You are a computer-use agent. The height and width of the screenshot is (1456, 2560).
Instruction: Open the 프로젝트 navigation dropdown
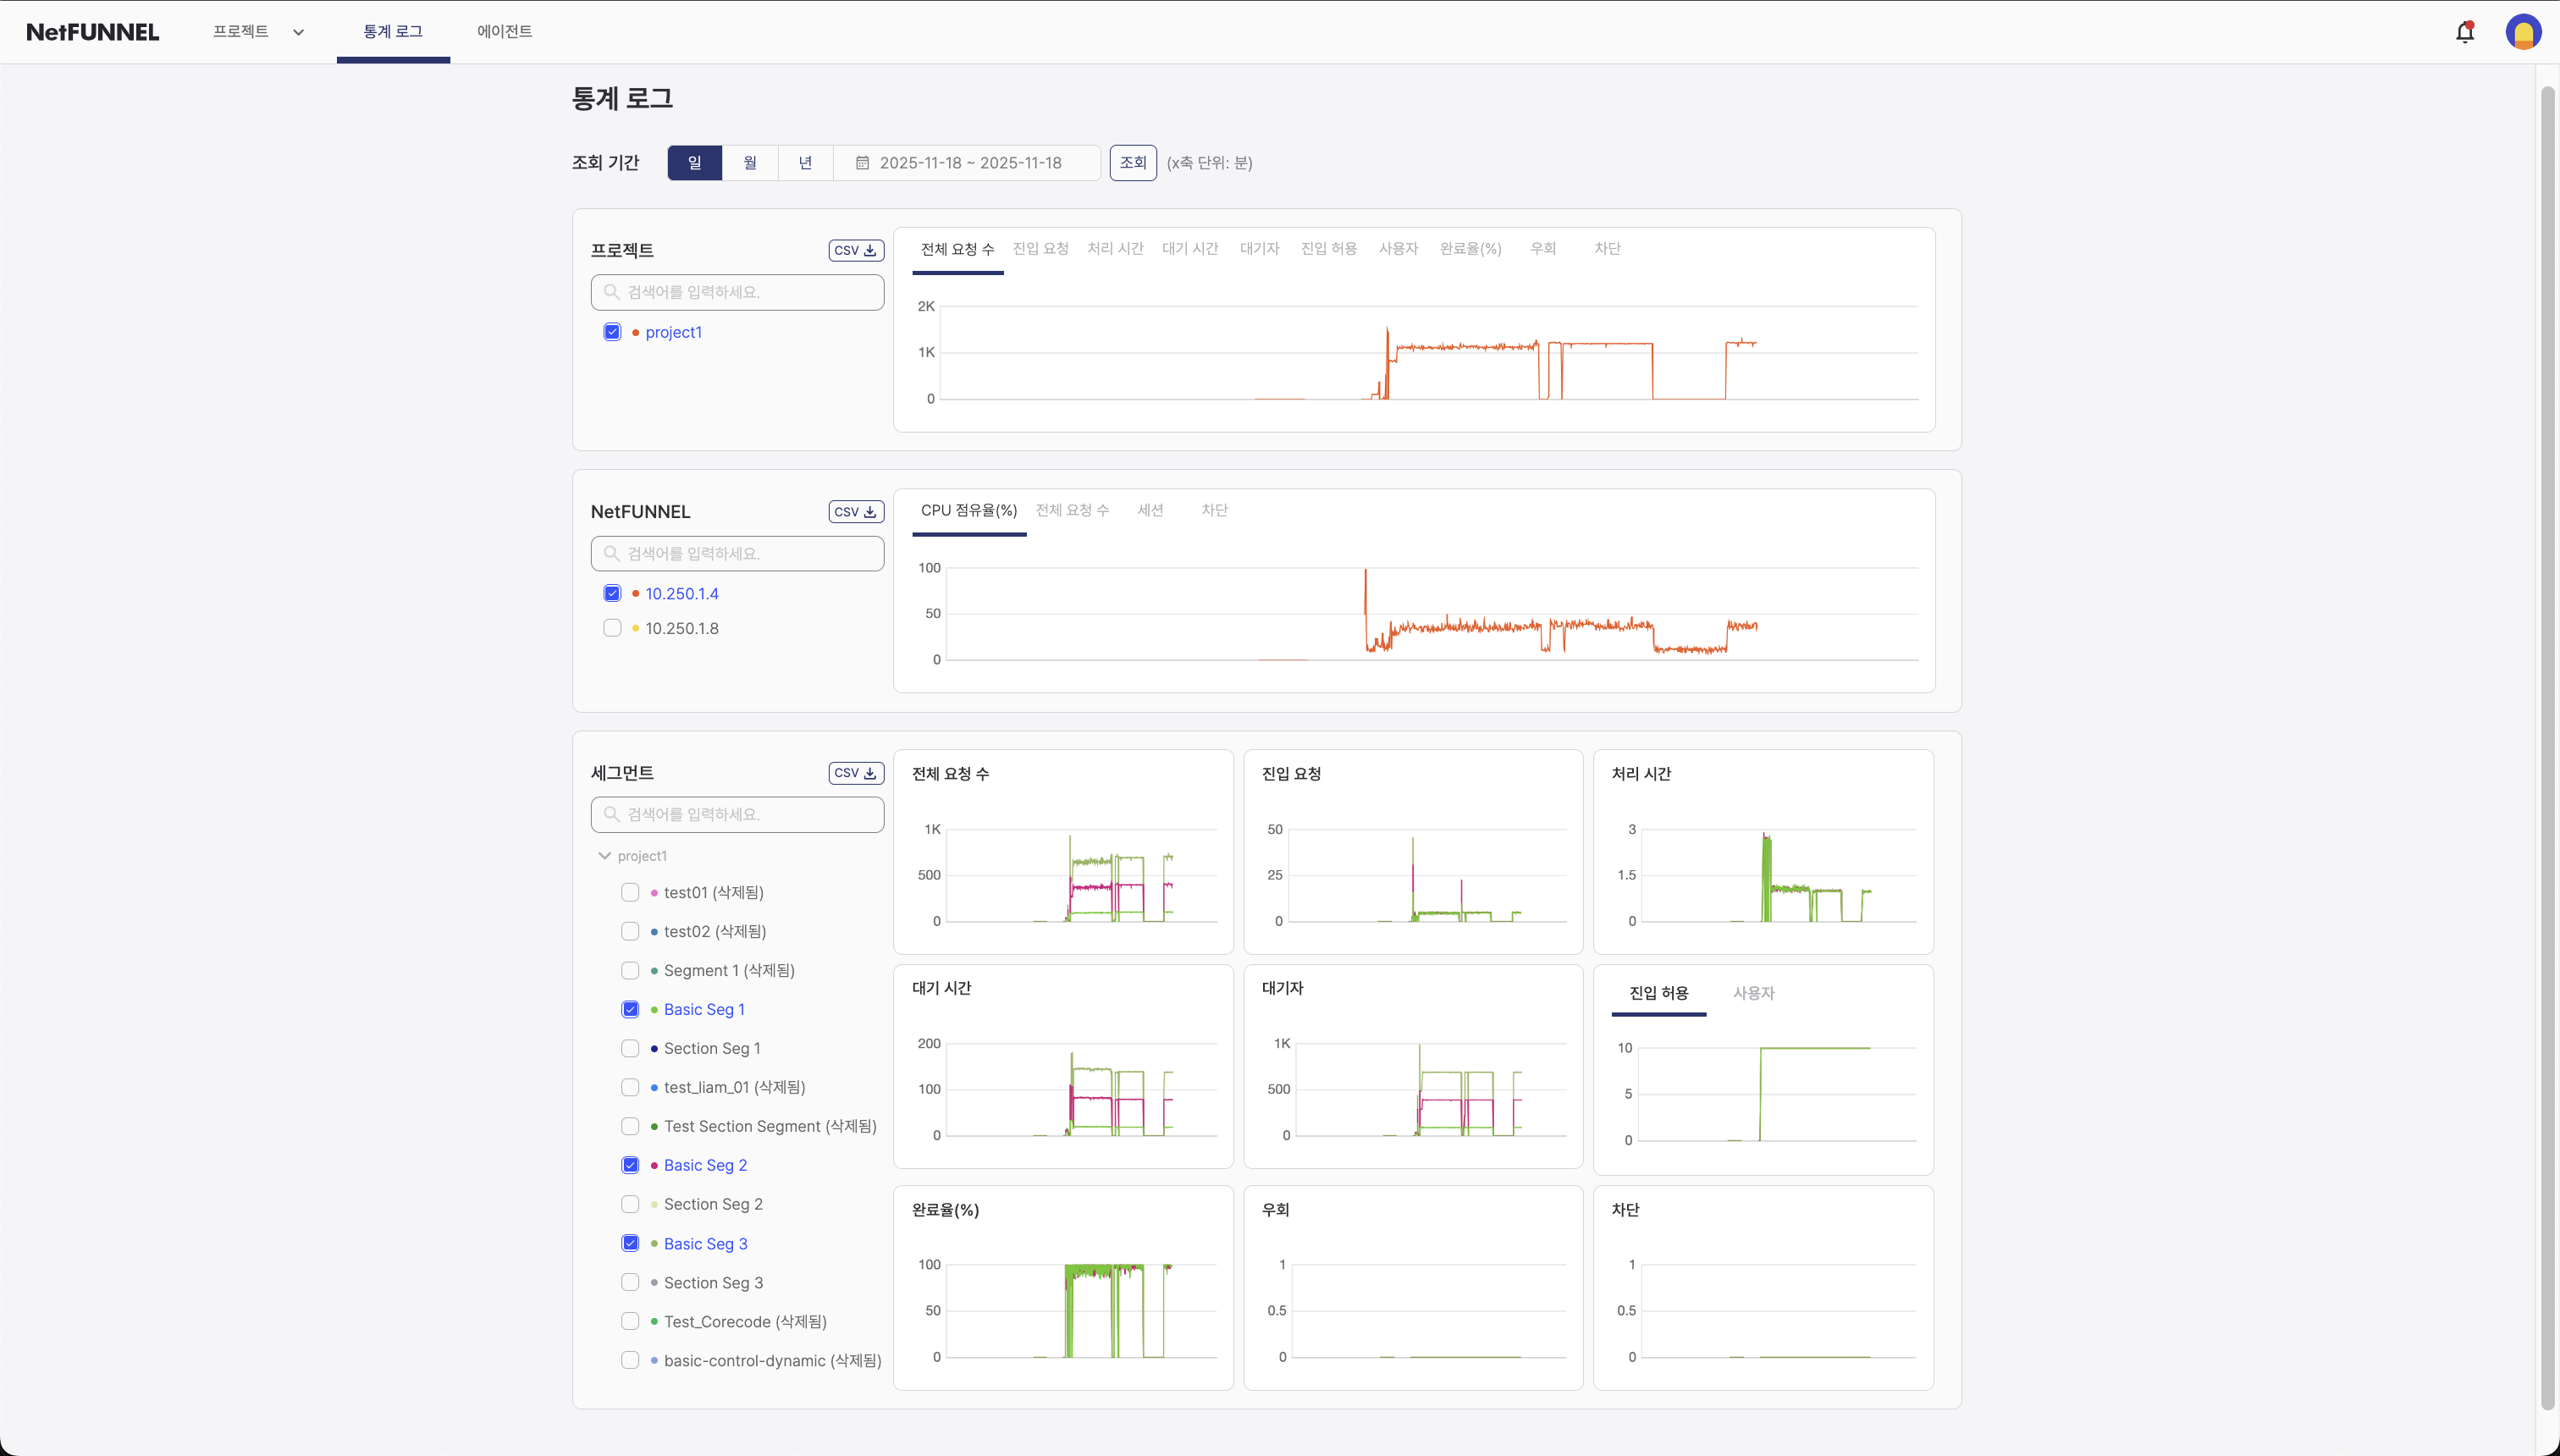(257, 31)
